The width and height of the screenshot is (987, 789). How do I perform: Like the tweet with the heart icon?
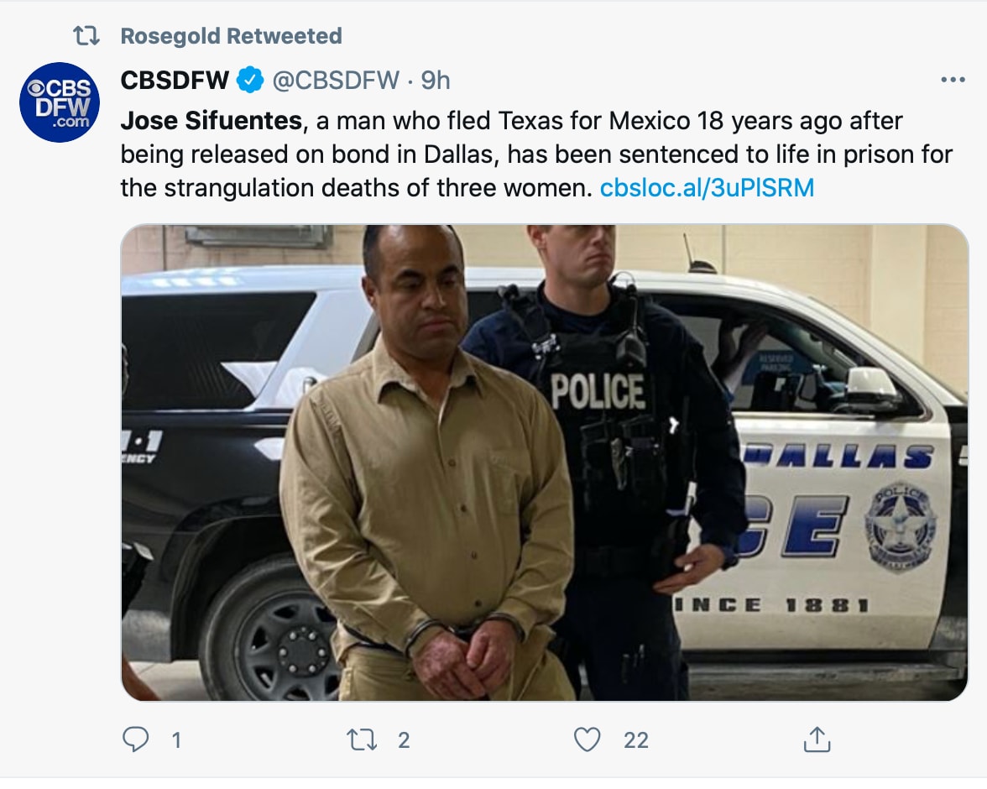point(587,739)
